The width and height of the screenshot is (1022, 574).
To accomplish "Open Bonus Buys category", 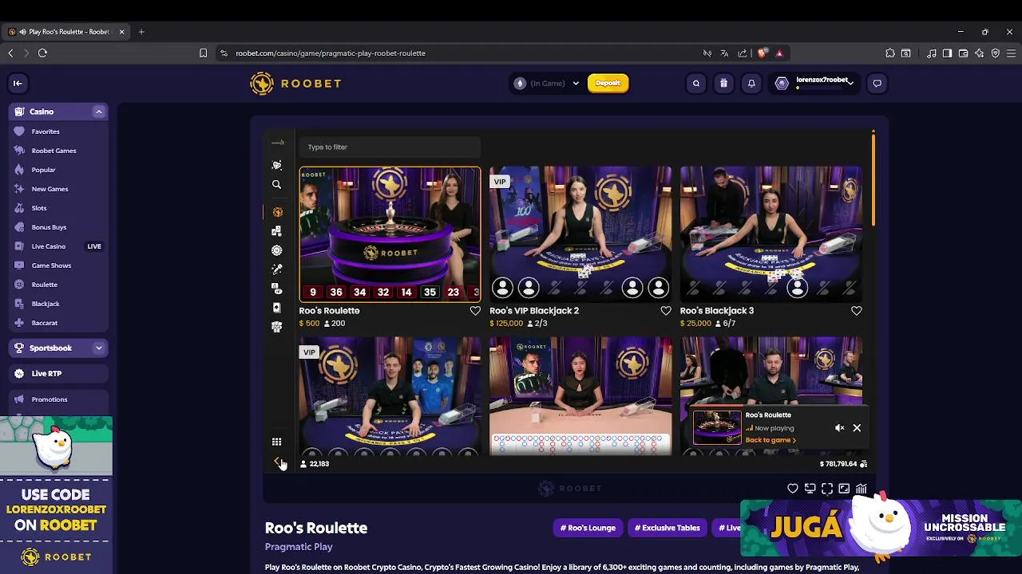I will (49, 227).
